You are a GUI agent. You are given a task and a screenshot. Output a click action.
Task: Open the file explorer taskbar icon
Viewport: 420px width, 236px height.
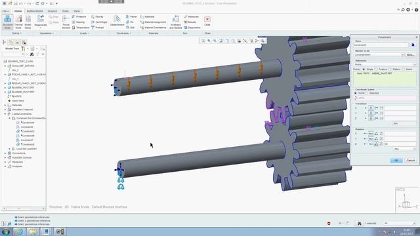click(32, 231)
